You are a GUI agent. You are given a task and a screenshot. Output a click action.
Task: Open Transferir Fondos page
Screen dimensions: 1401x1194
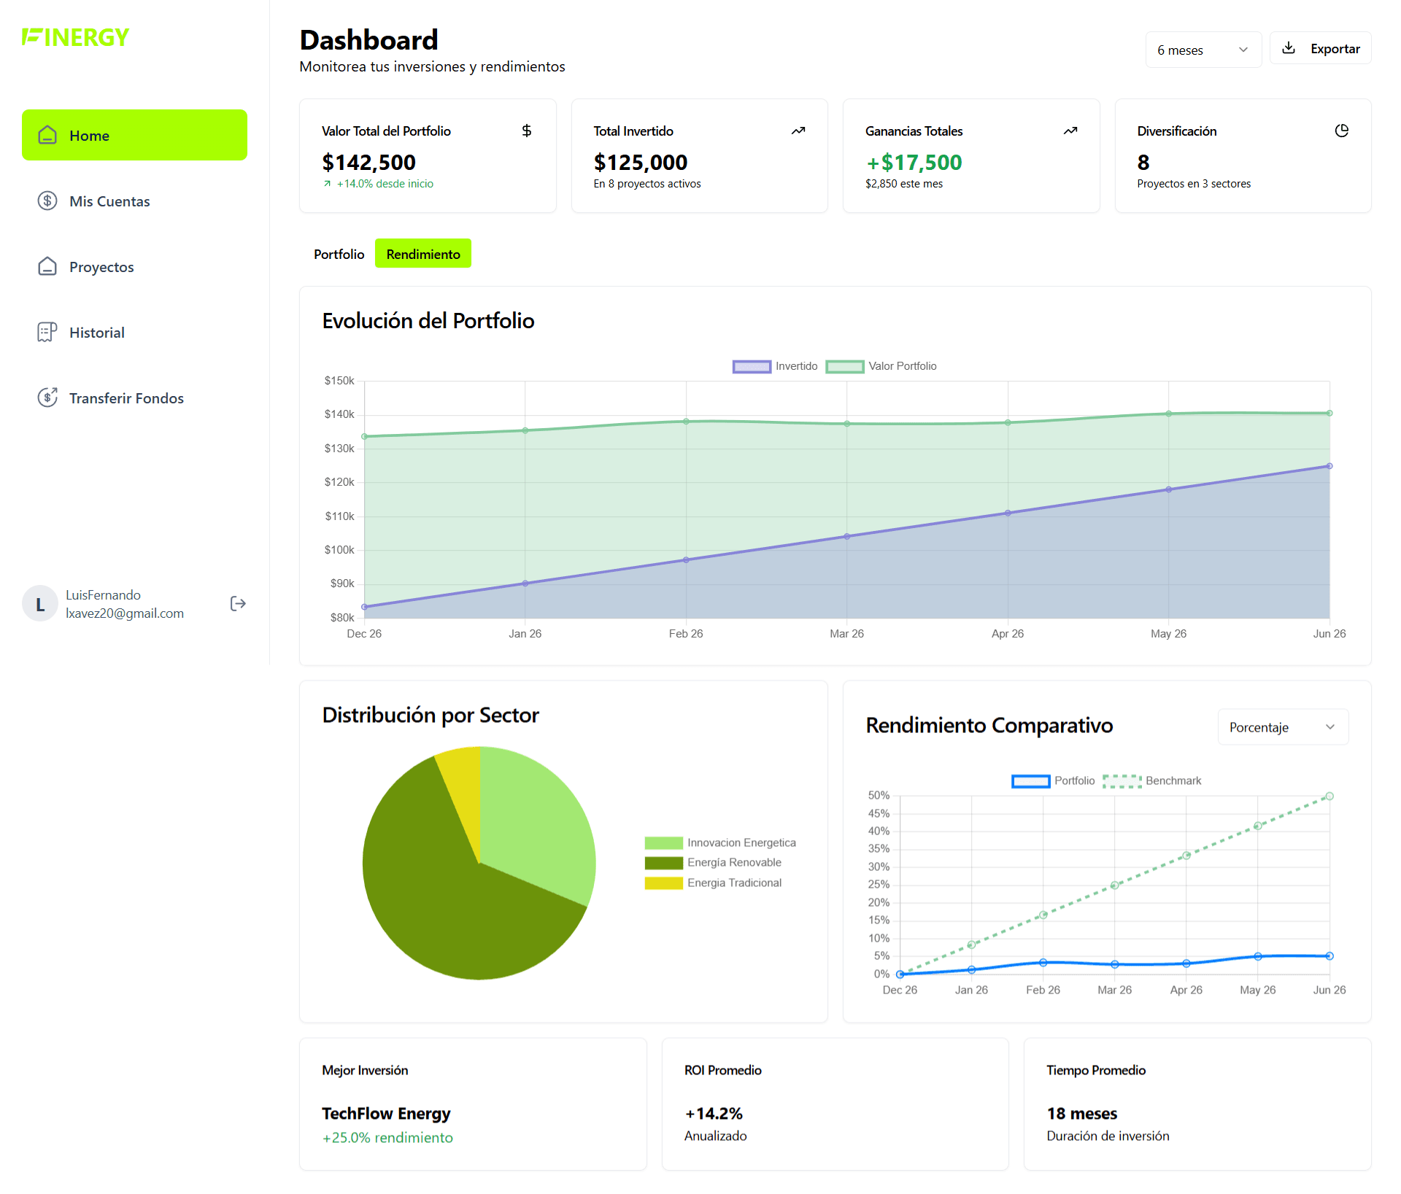(x=126, y=398)
